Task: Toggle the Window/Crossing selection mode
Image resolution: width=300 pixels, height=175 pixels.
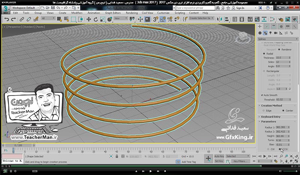Action: coord(81,19)
